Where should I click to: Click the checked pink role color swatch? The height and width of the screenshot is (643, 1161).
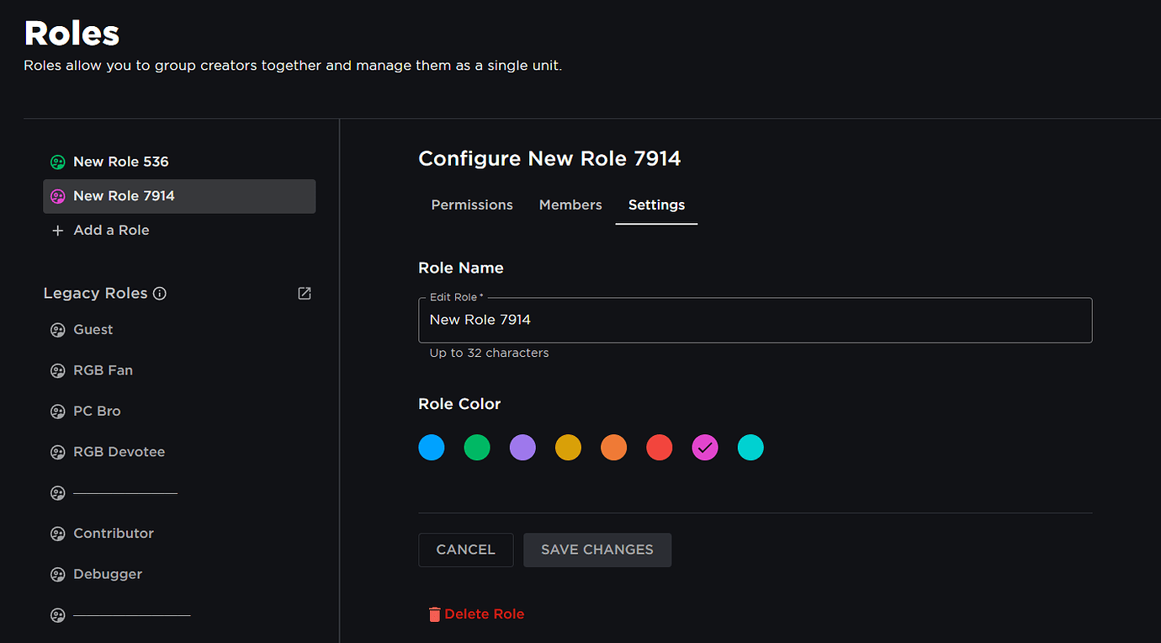[x=705, y=448]
